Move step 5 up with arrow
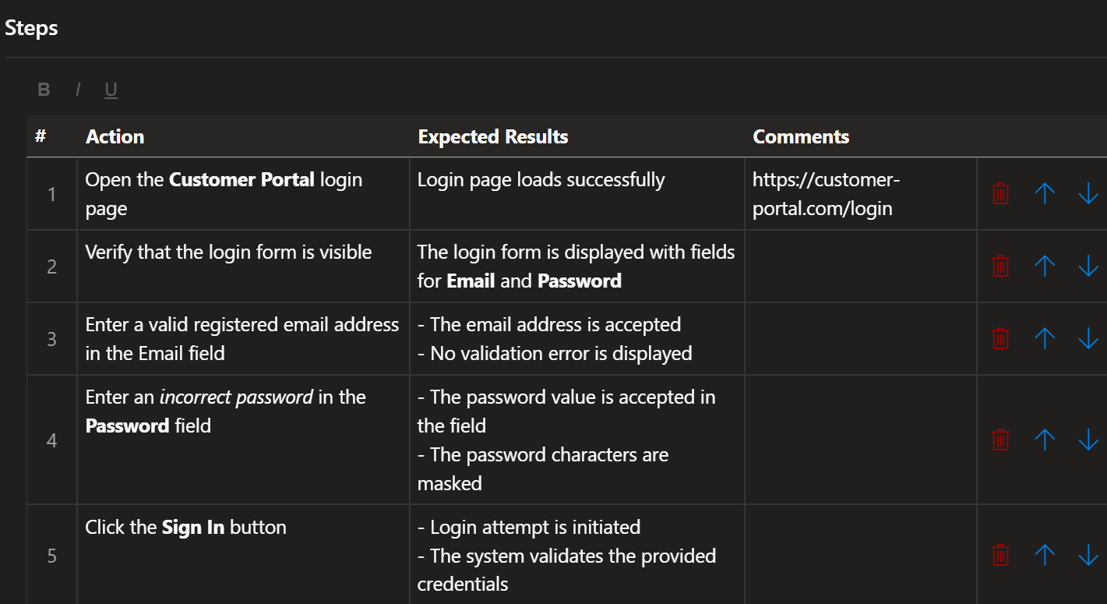The image size is (1107, 604). [x=1044, y=555]
